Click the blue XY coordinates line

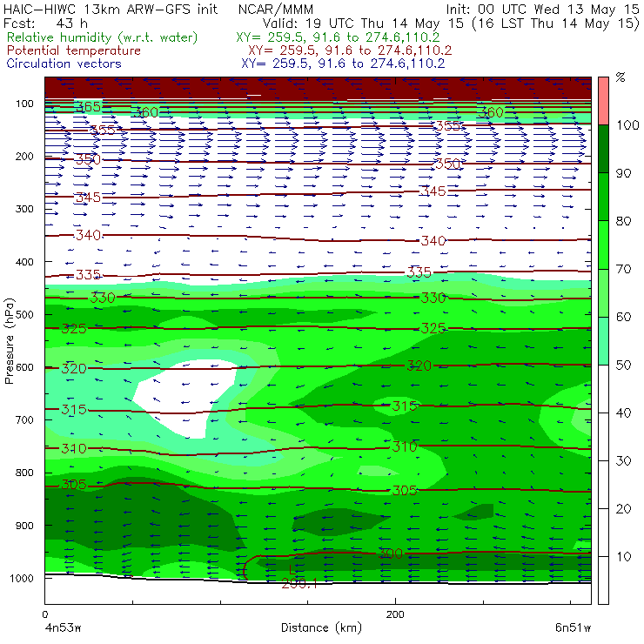click(343, 64)
